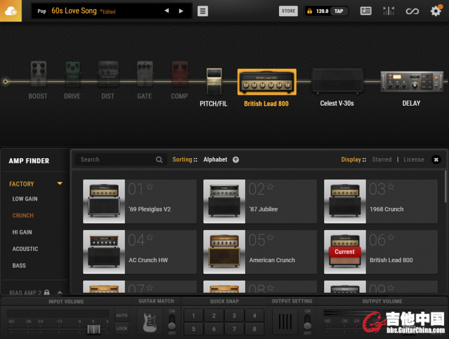Open the ToneCloud cloud icon
This screenshot has height=339, width=449.
tap(11, 11)
